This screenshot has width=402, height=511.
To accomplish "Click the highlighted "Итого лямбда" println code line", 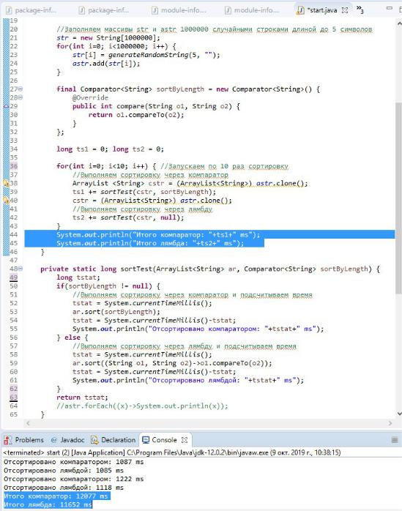I will click(x=150, y=243).
